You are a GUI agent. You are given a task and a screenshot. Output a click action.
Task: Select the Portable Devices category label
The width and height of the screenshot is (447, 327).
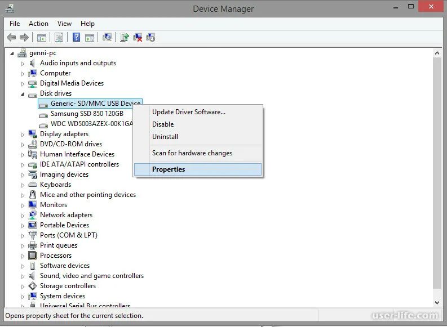click(x=64, y=225)
